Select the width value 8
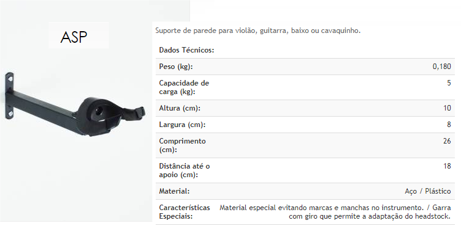The height and width of the screenshot is (226, 461). 449,125
